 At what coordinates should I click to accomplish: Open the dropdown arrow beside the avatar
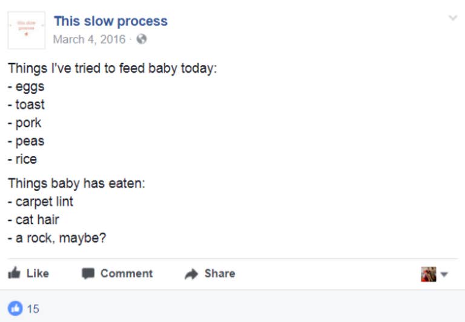pyautogui.click(x=444, y=274)
